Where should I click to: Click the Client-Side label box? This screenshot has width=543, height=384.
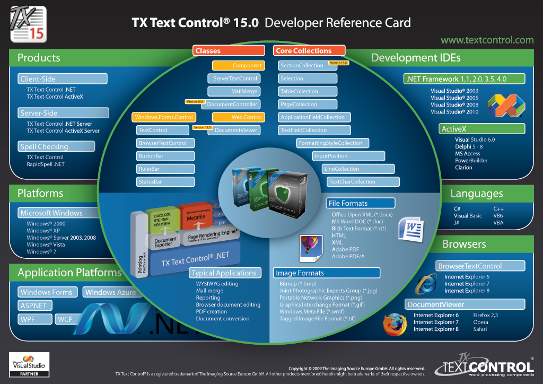pos(63,78)
